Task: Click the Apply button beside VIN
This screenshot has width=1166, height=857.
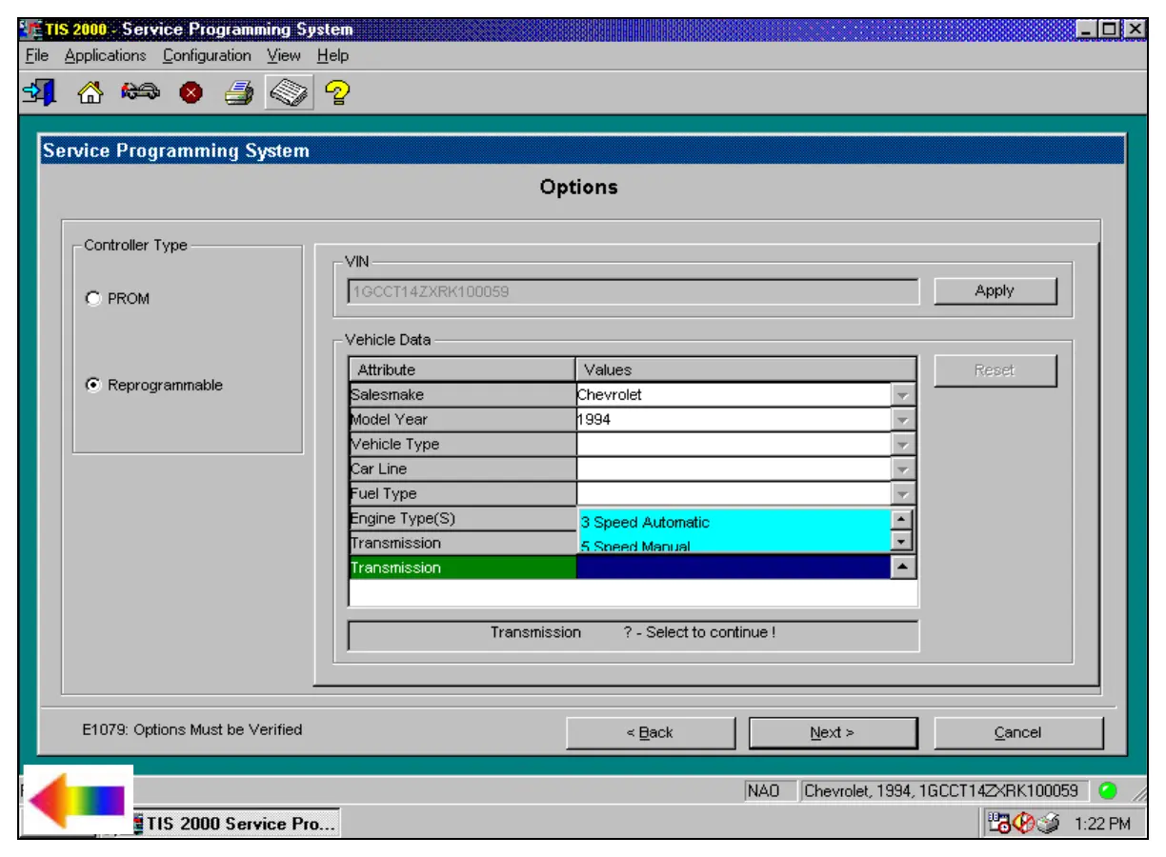Action: [995, 291]
